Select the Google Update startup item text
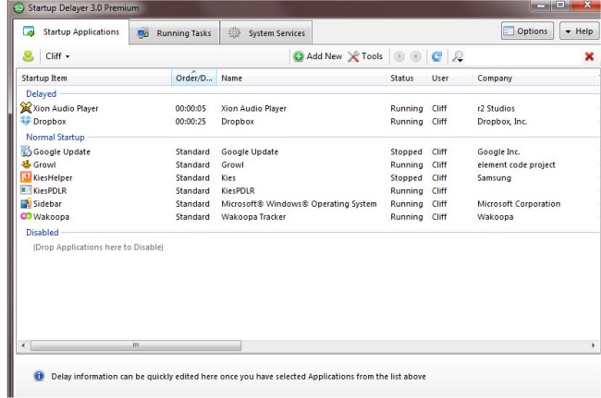Viewport: 601px width, 398px height. [62, 151]
